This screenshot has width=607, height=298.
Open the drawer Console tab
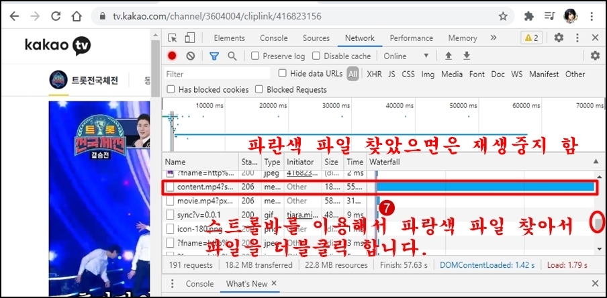point(199,284)
